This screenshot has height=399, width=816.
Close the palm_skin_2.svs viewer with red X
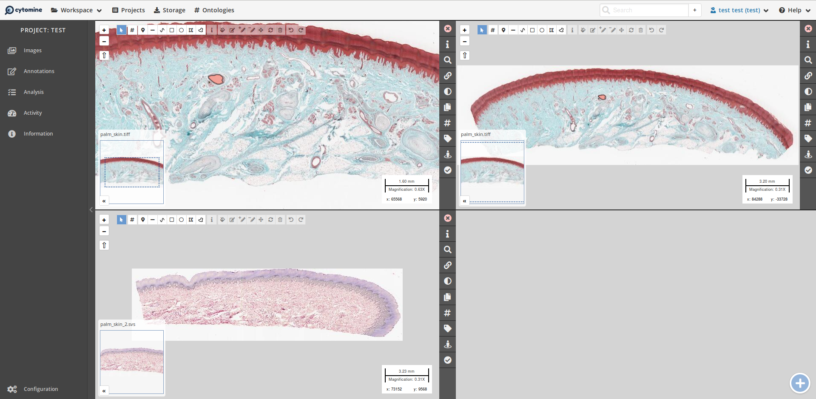tap(447, 218)
